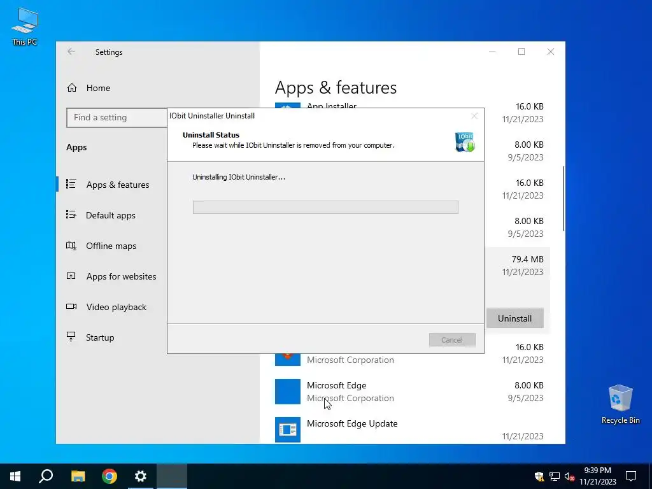The width and height of the screenshot is (652, 489).
Task: Click the Apps for websites icon
Action: click(x=71, y=276)
